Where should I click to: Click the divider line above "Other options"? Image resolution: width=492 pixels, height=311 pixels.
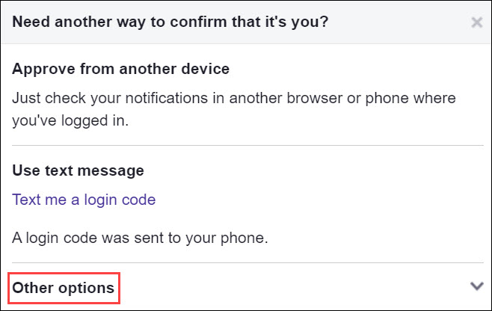tap(245, 262)
